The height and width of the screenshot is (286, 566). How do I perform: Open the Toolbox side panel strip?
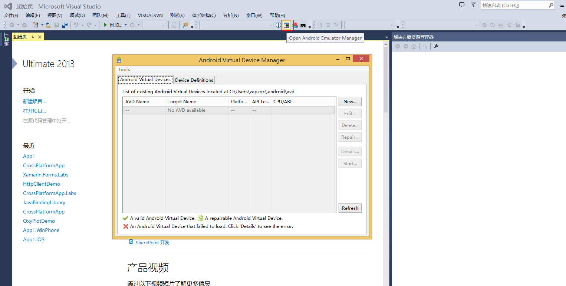(6, 39)
